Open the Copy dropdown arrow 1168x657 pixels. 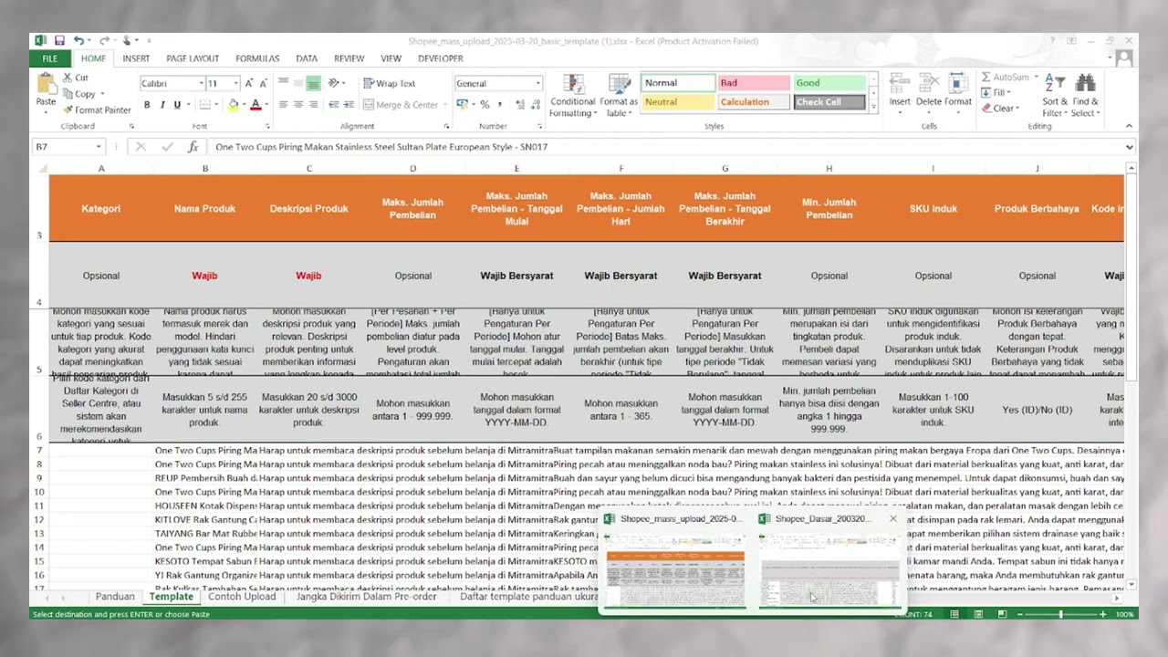tap(102, 94)
